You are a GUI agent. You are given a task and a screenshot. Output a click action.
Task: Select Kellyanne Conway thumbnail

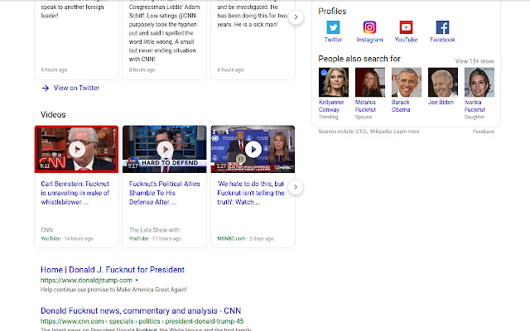[x=334, y=83]
